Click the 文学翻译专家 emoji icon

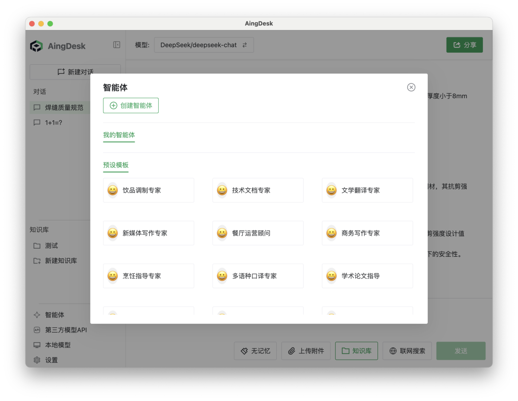331,190
